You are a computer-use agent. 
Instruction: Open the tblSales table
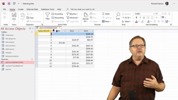click(8, 53)
